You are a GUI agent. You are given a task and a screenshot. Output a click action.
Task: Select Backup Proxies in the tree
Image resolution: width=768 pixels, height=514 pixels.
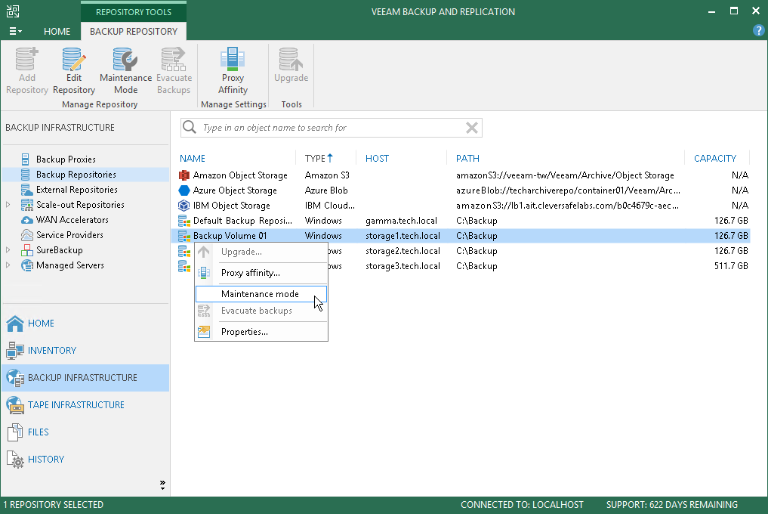click(x=66, y=159)
